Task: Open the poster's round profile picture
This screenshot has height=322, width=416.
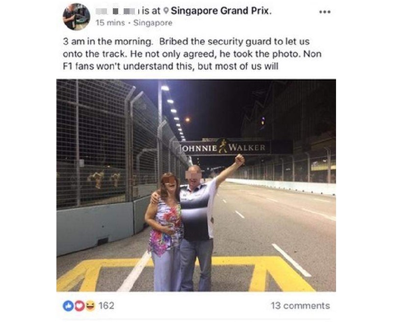Action: 77,17
